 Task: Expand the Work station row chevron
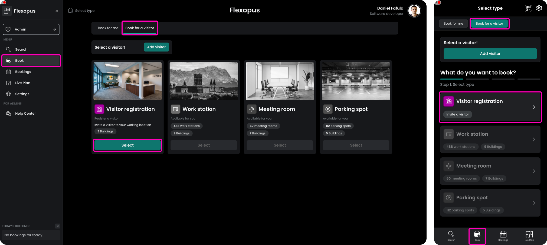click(533, 140)
